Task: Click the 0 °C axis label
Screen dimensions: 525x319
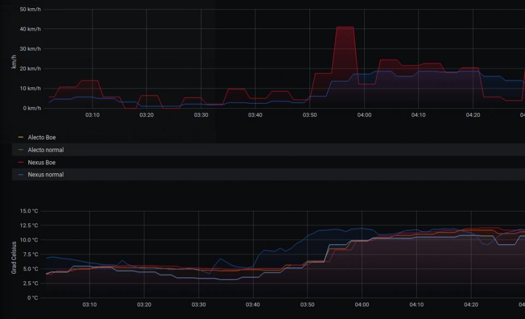Action: coord(33,298)
